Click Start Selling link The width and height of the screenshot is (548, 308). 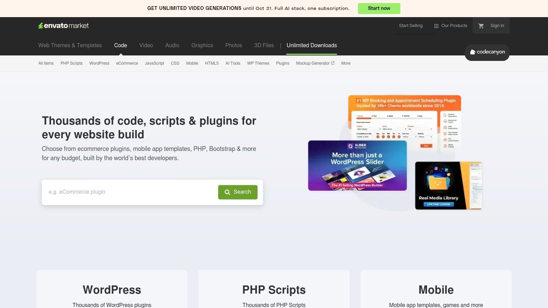[x=411, y=26]
